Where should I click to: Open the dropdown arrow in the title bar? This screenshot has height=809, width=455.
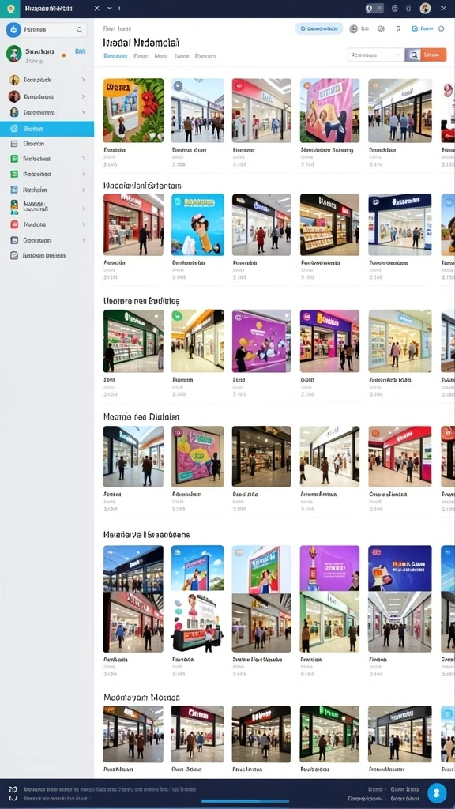[x=109, y=9]
